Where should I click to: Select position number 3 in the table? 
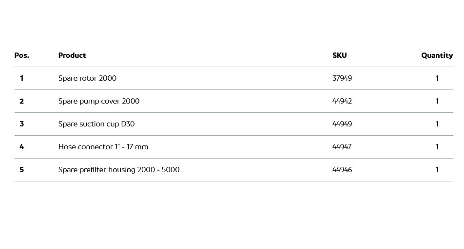point(21,124)
